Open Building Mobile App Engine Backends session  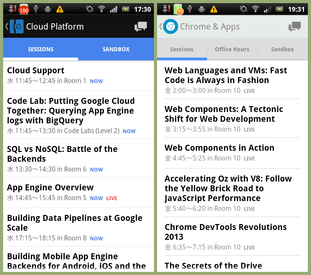[x=79, y=259]
